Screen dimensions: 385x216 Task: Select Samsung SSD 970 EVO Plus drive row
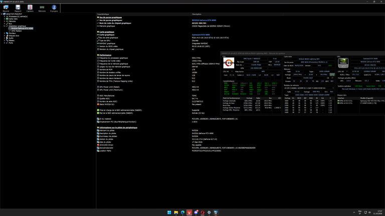[x=361, y=101]
